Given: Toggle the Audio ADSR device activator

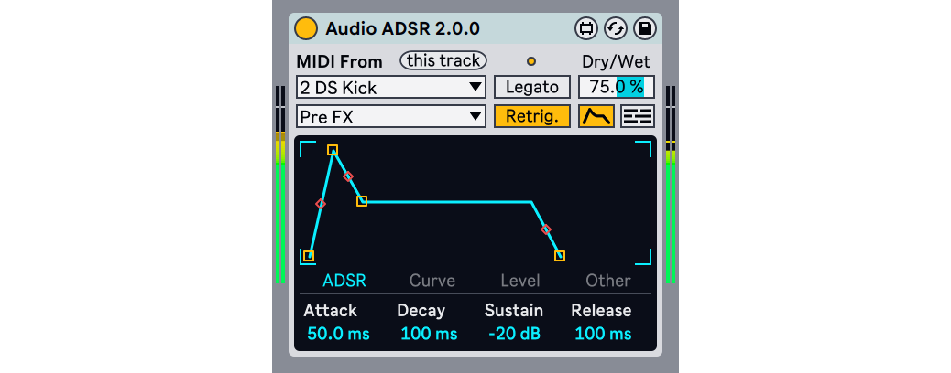Looking at the screenshot, I should tap(306, 28).
